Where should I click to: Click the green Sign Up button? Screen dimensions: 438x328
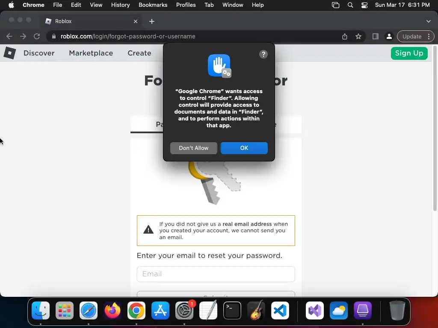click(409, 53)
